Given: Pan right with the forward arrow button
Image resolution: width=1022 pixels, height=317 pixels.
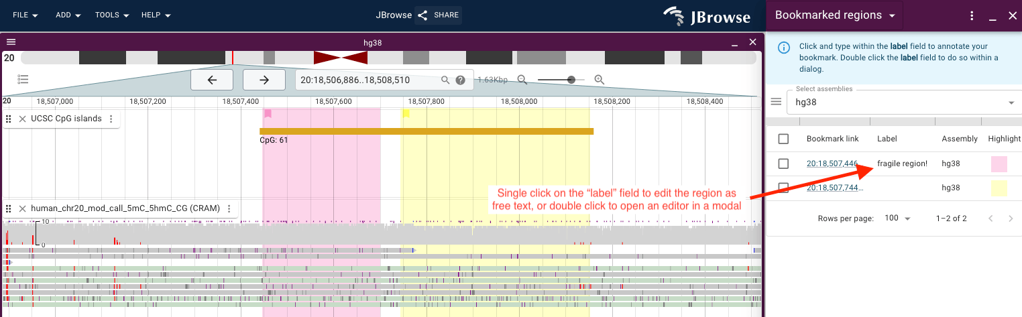Looking at the screenshot, I should click(x=264, y=80).
